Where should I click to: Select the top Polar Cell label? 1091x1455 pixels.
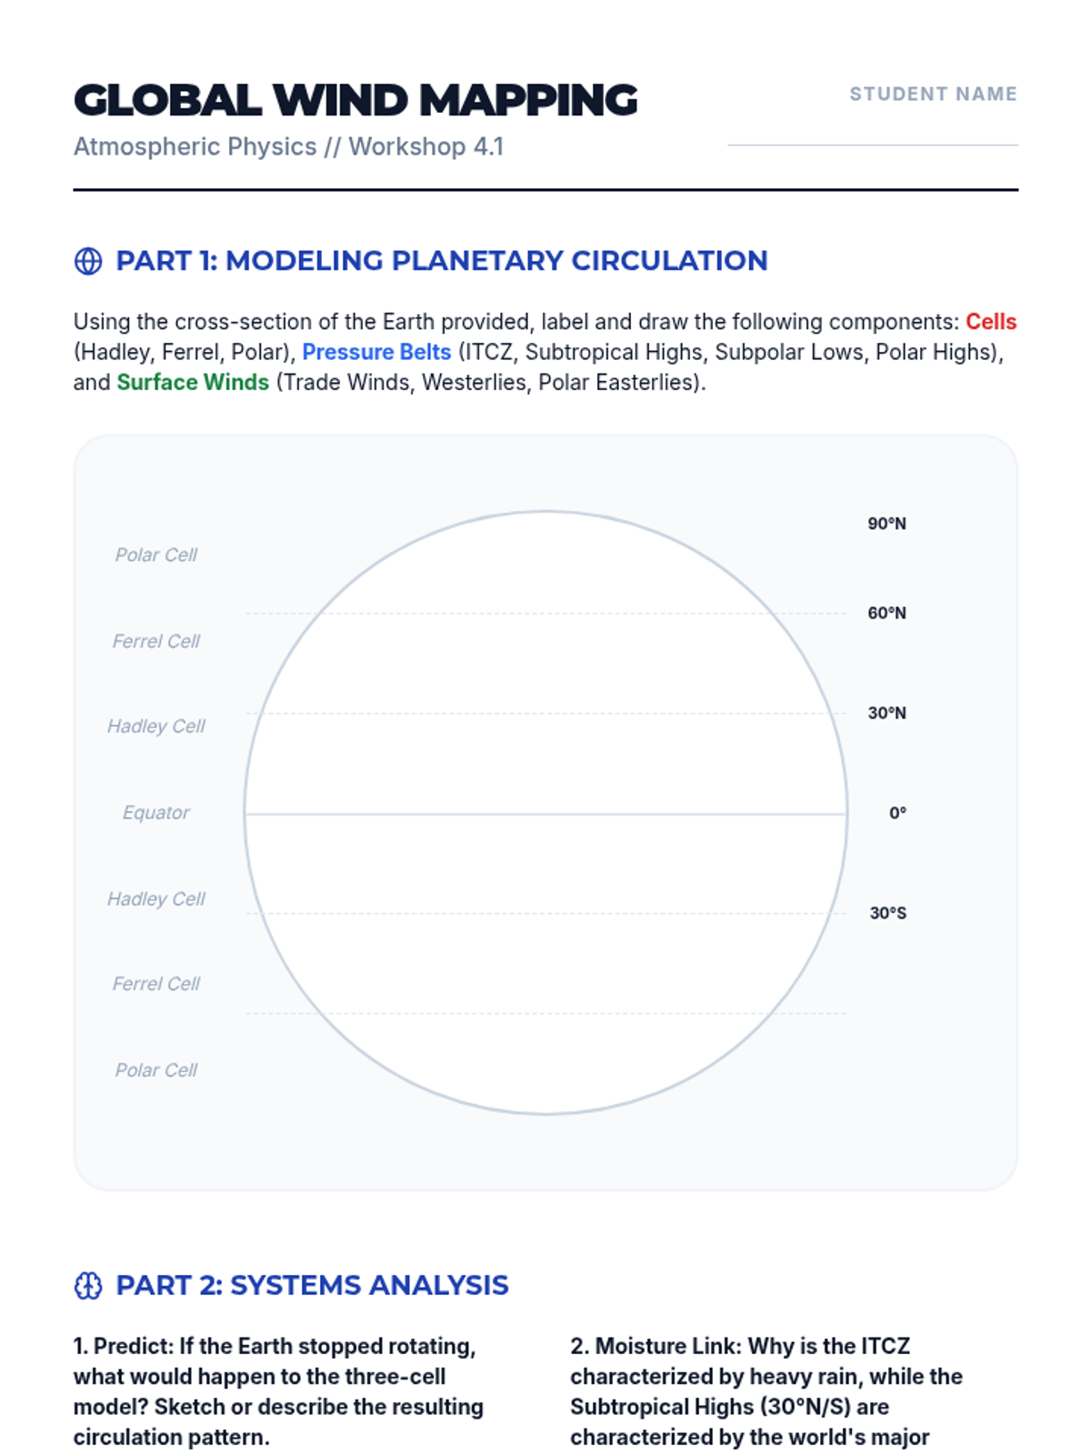(156, 555)
